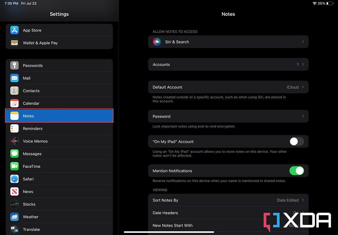Tap the Stocks chart icon
The image size is (338, 235).
pyautogui.click(x=15, y=204)
